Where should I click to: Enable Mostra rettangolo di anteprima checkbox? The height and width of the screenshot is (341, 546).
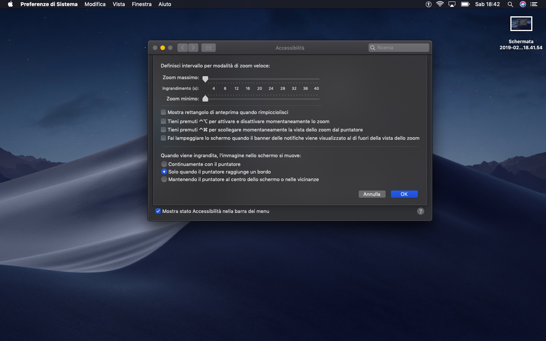tap(163, 112)
